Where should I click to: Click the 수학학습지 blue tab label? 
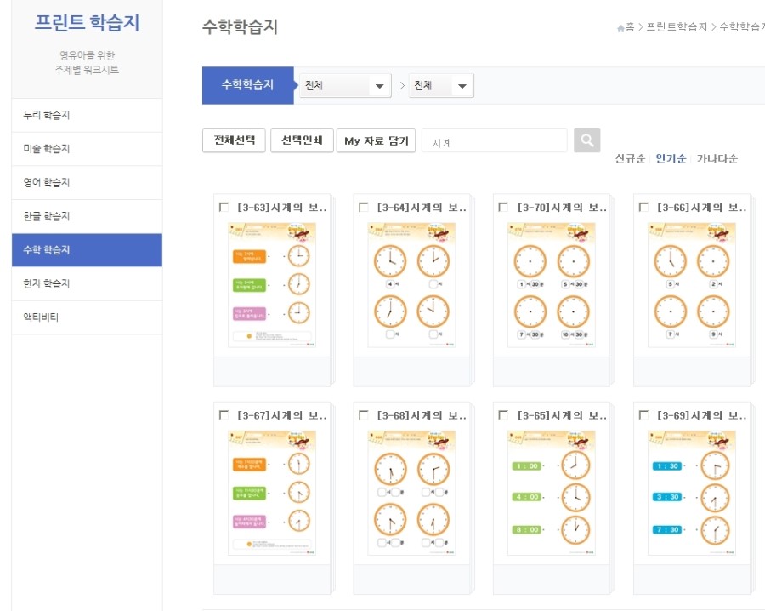248,85
